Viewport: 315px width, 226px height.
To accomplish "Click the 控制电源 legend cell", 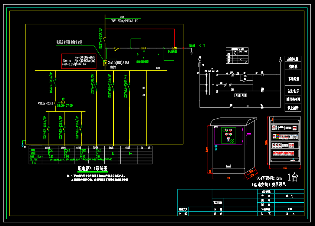I will [293, 59].
